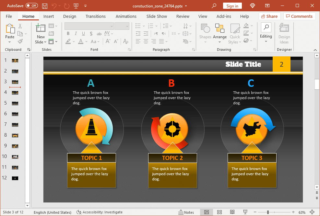Screen dimensions: 320x216
Task: Click the Share button
Action: pos(269,16)
